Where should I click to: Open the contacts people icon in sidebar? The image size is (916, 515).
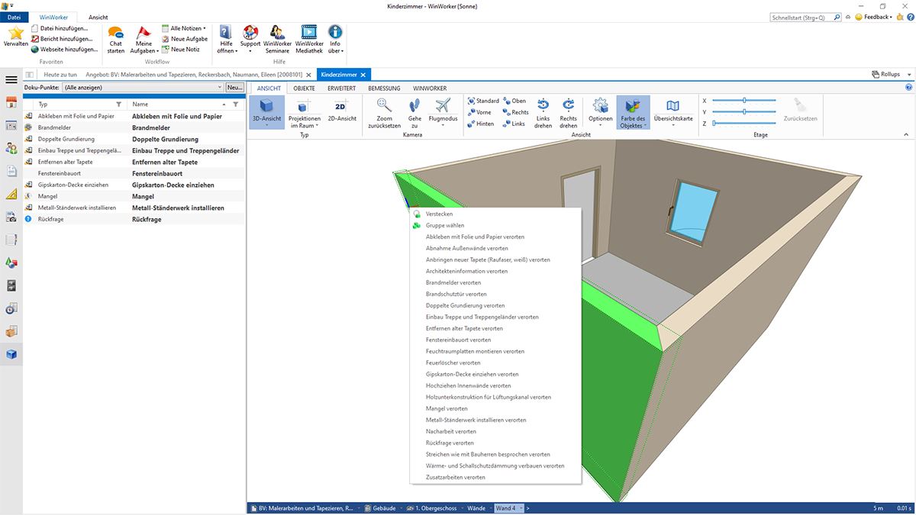click(11, 148)
